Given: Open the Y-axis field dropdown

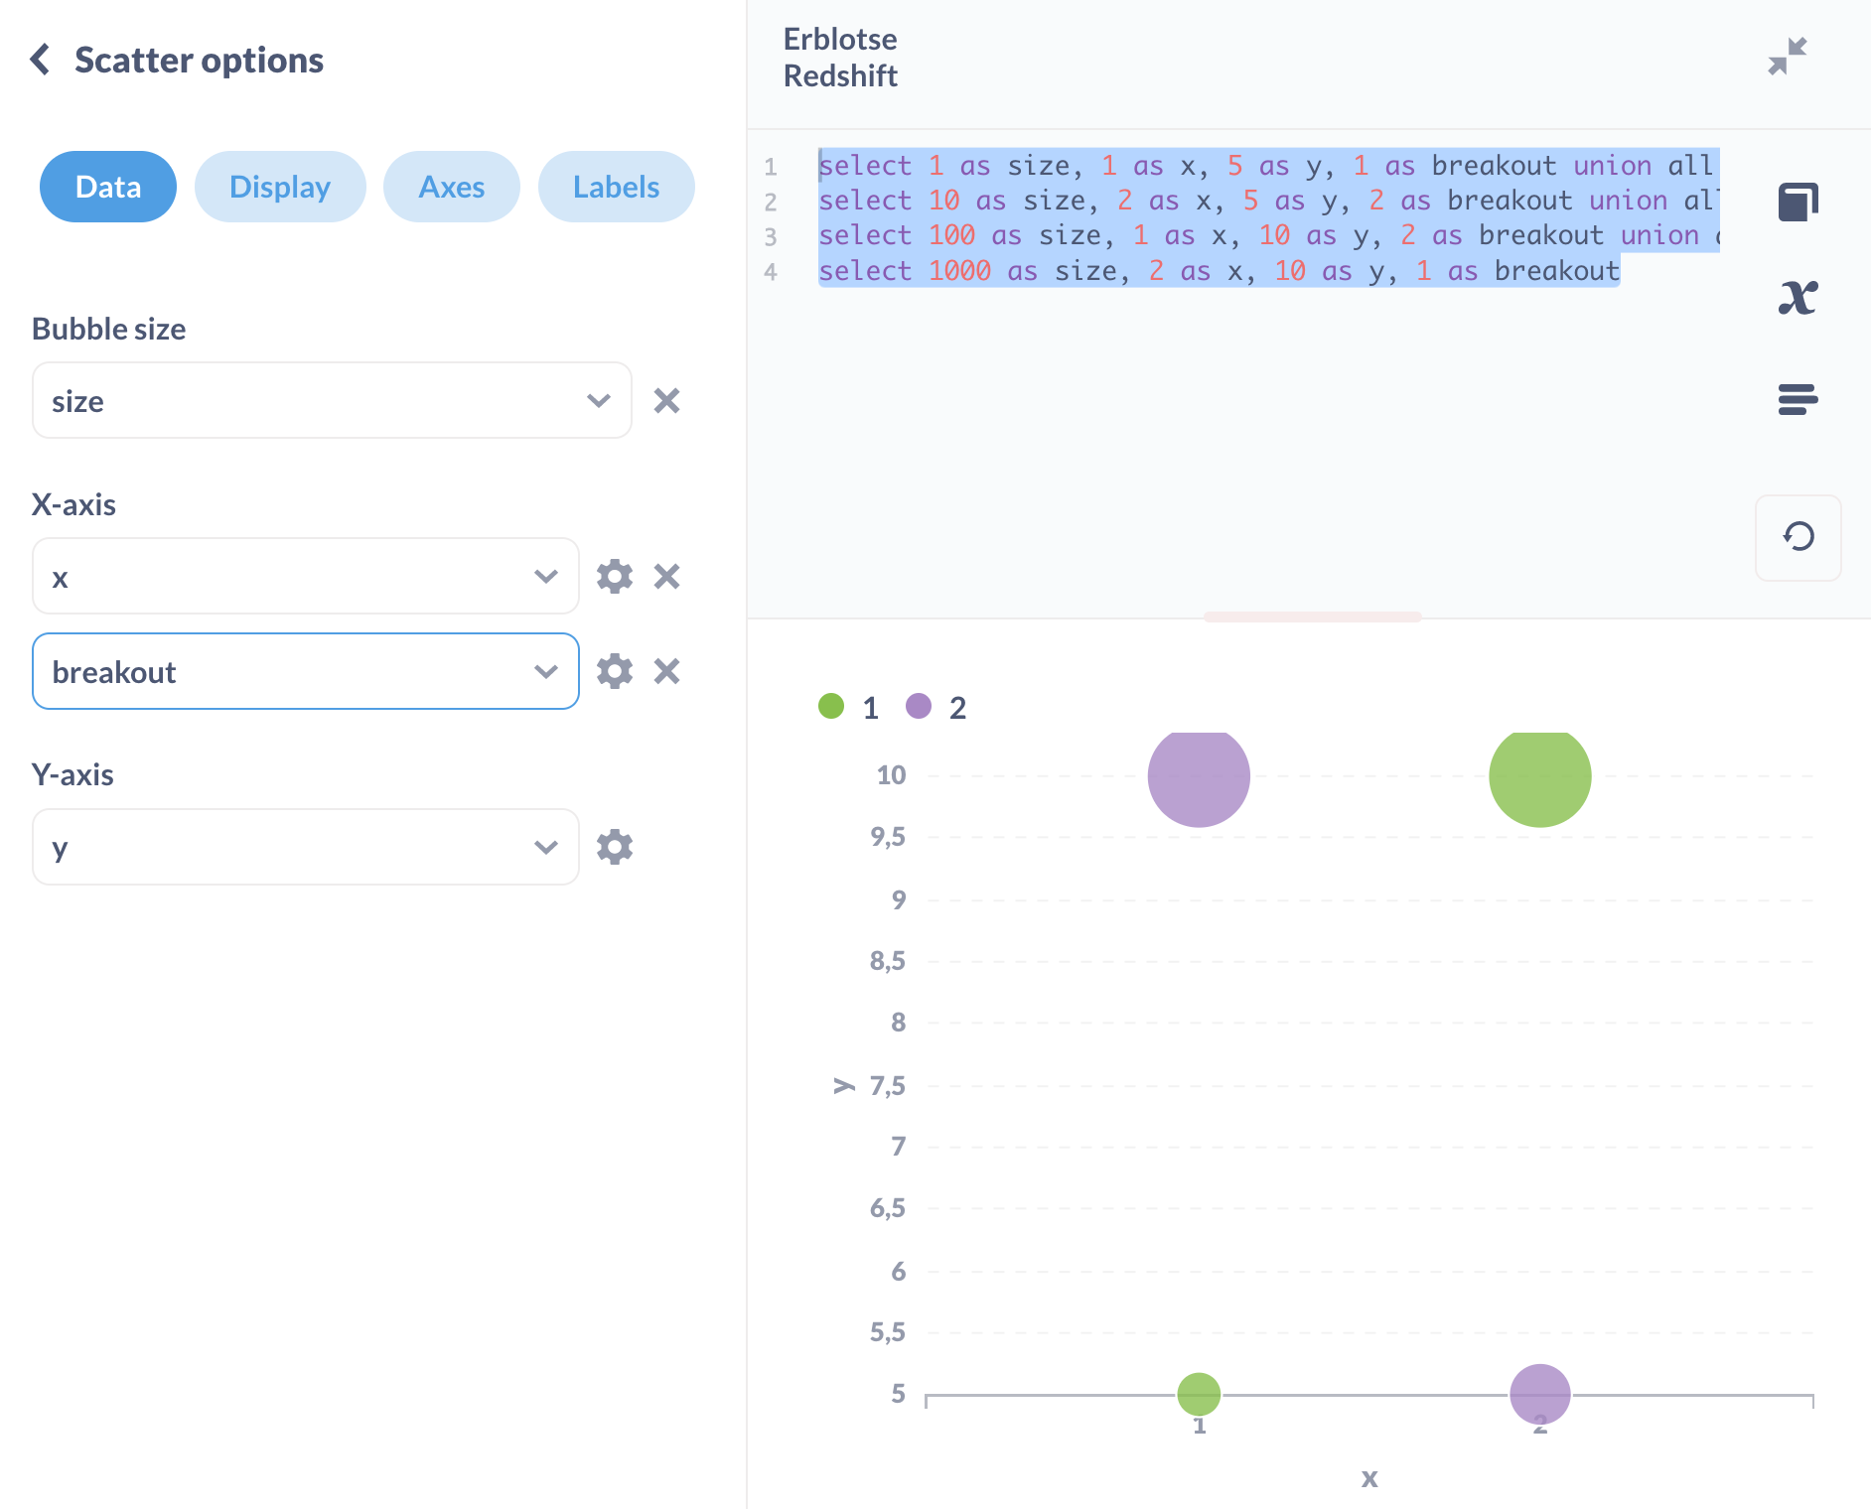Looking at the screenshot, I should pyautogui.click(x=544, y=847).
